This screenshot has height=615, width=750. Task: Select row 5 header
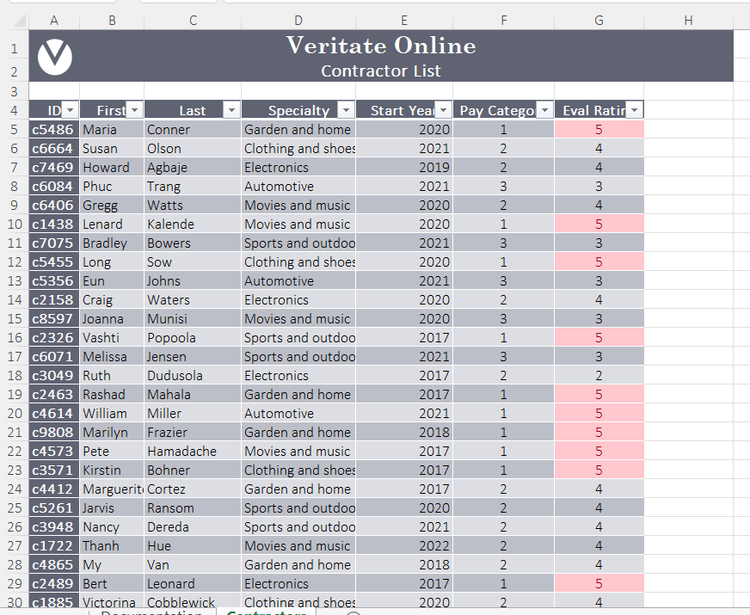(x=15, y=130)
